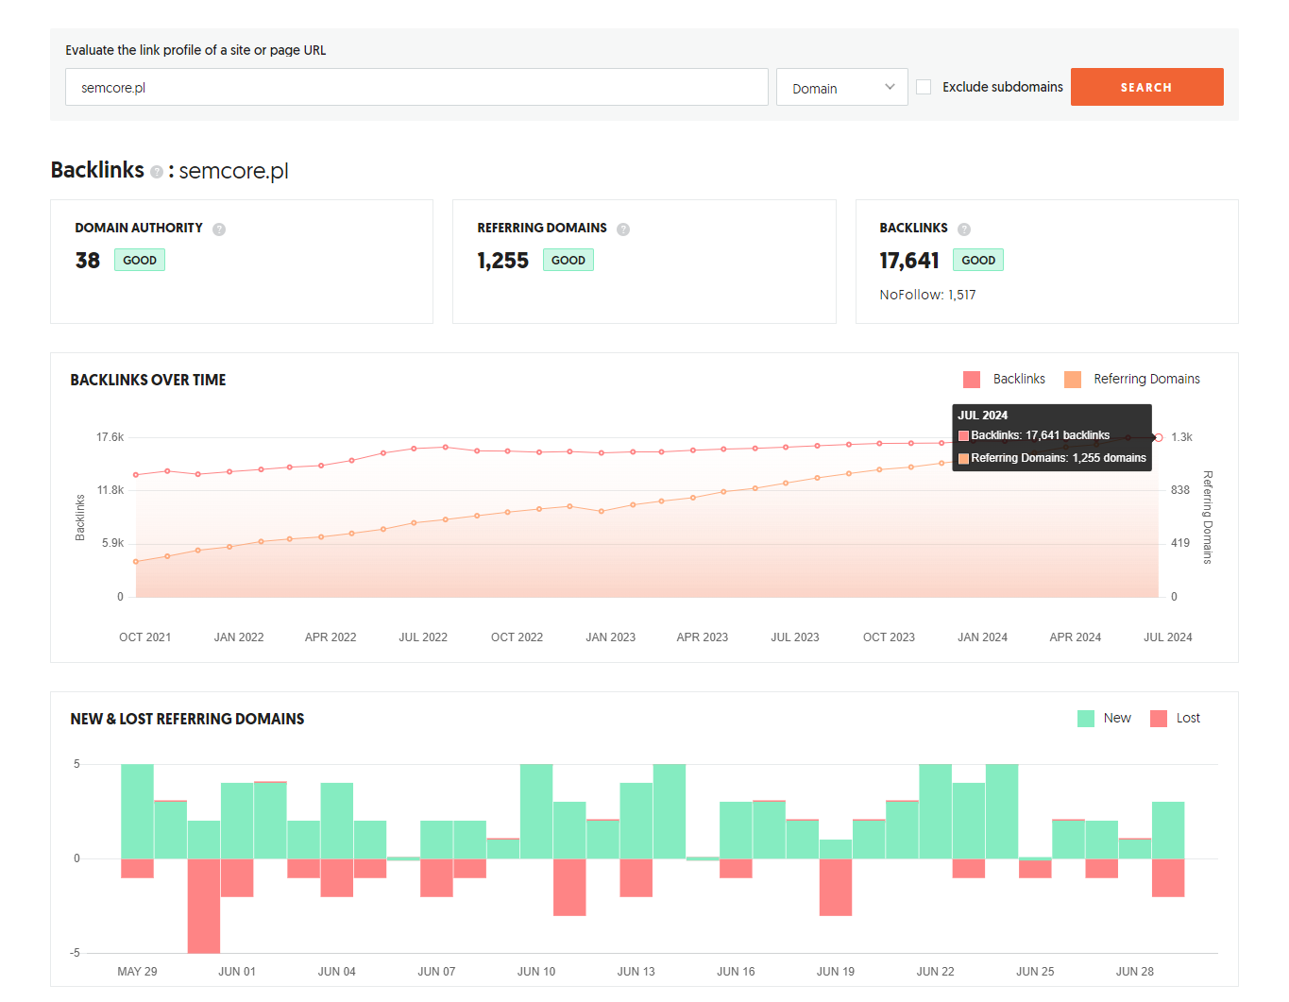Toggle New domains legend swatch
The image size is (1289, 1002).
coord(1086,719)
